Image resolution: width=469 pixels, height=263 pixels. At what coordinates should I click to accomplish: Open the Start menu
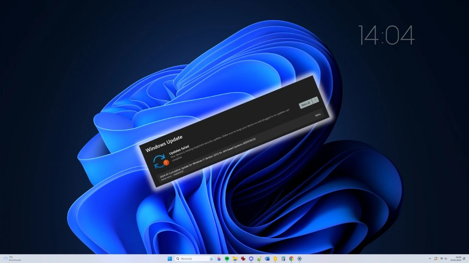coord(169,258)
